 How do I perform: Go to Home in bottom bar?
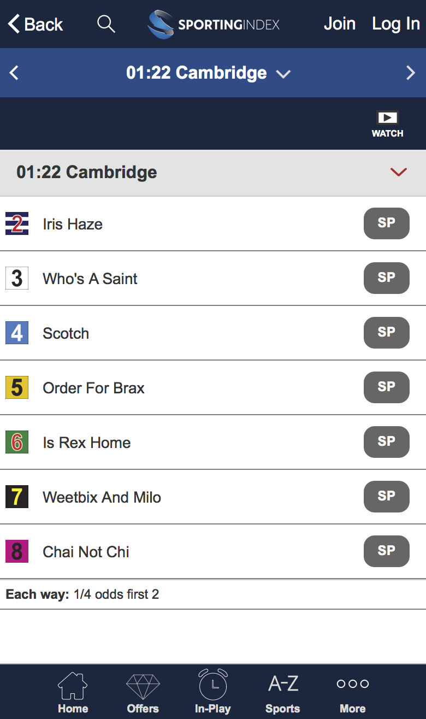pyautogui.click(x=73, y=692)
